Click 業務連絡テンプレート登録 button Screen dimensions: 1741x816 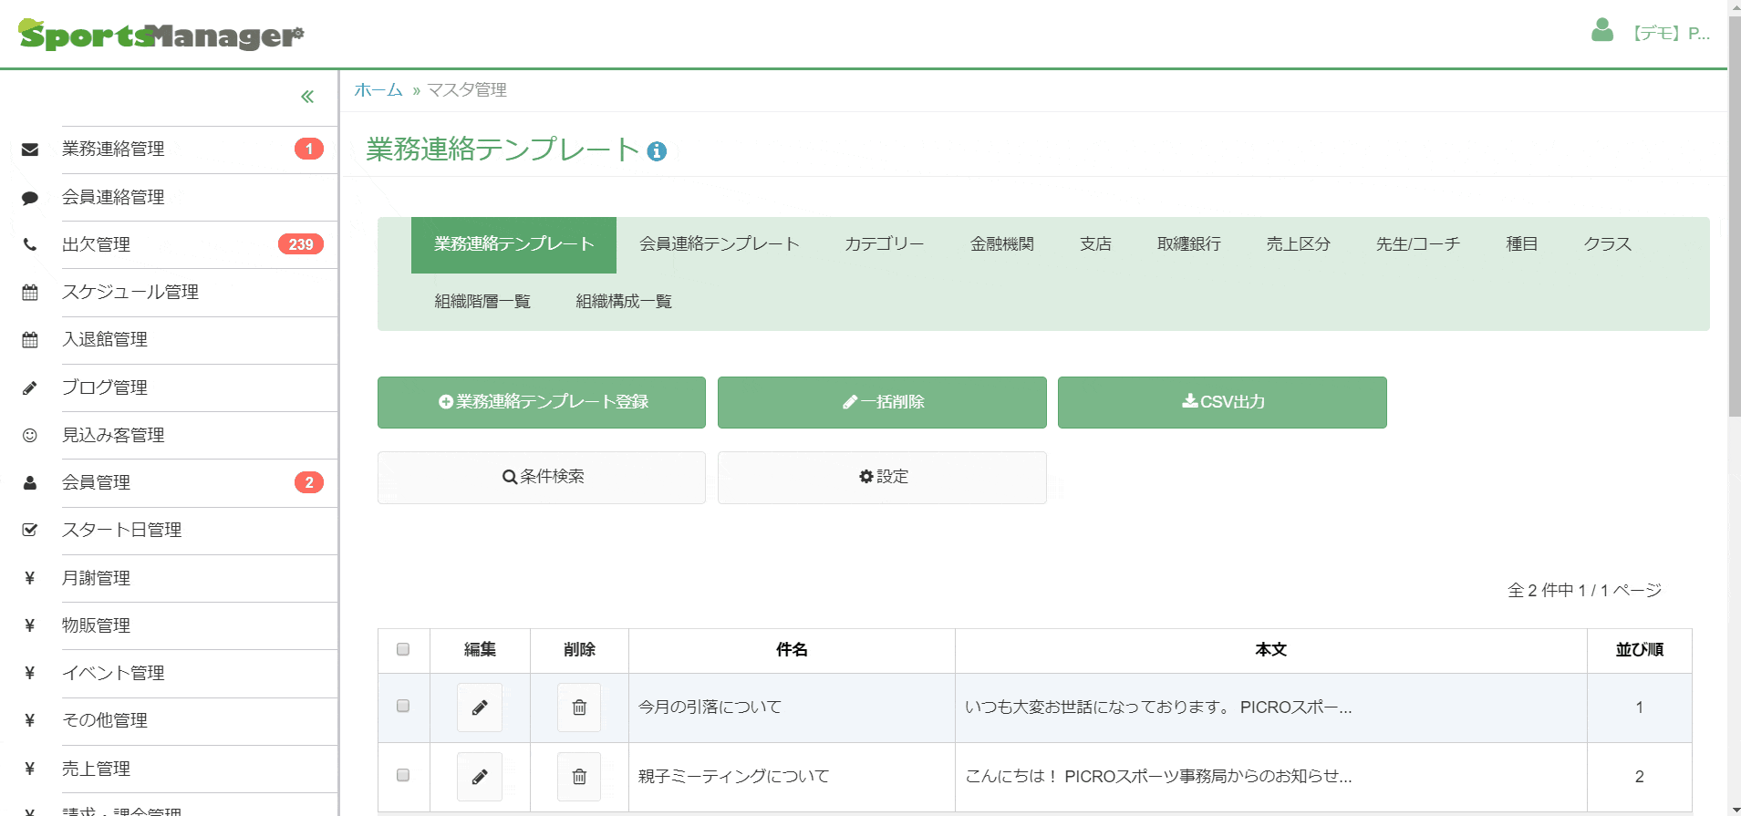coord(542,402)
